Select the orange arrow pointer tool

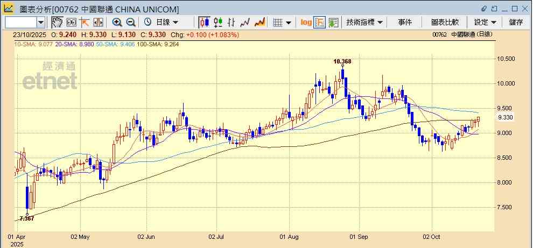tap(85, 22)
